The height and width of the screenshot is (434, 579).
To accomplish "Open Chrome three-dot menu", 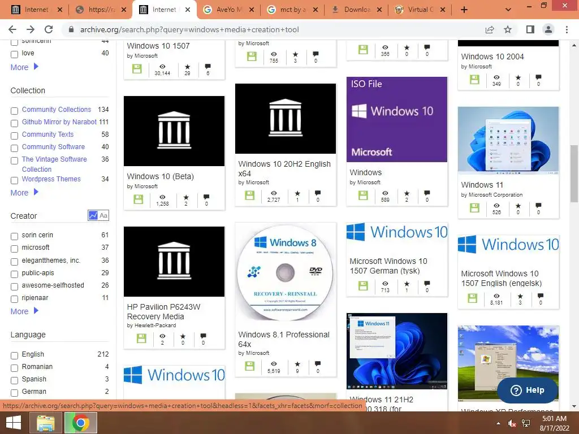I will point(567,29).
